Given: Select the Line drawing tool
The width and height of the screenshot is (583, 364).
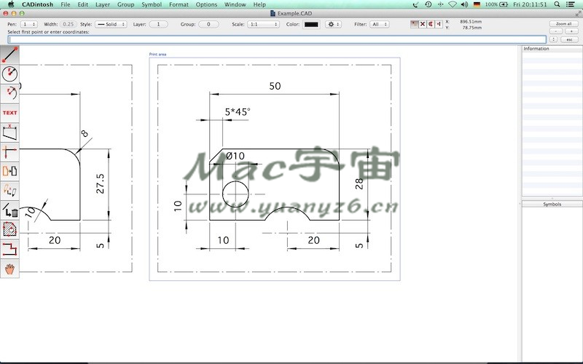Looking at the screenshot, I should click(x=9, y=54).
